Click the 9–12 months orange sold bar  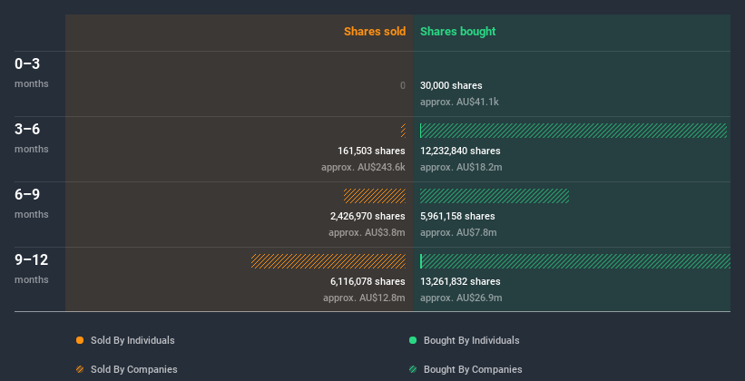click(328, 261)
